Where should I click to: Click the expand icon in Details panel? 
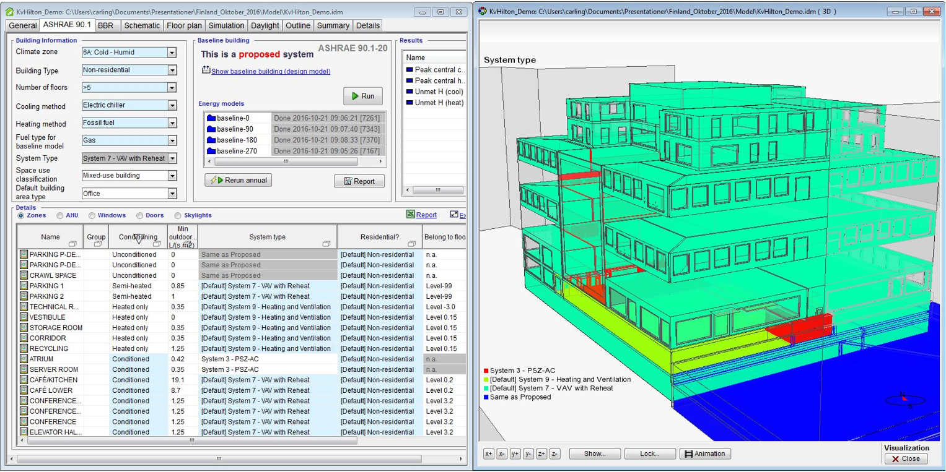coord(454,215)
